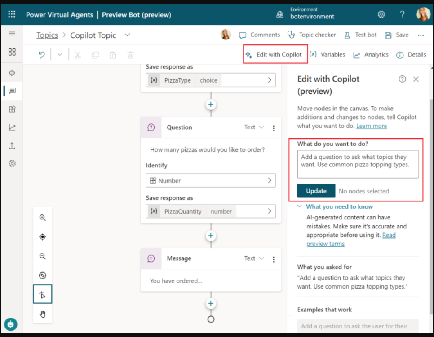Open the app launcher waffle icon
Viewport: 434px width, 337px height.
(x=12, y=14)
